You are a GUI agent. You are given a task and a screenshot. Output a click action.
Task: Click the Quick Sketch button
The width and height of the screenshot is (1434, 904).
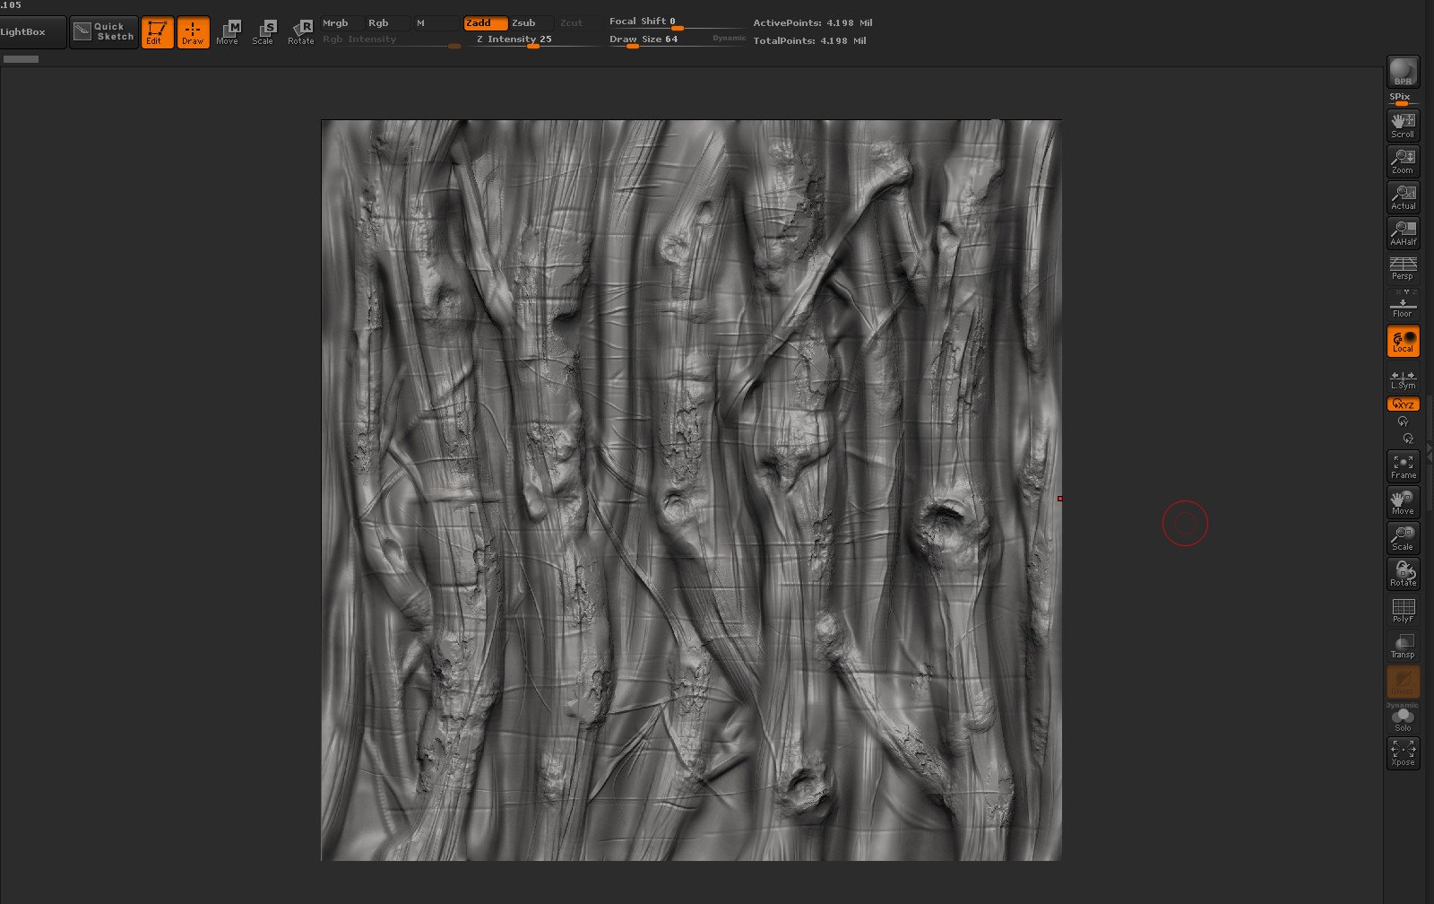pyautogui.click(x=104, y=32)
